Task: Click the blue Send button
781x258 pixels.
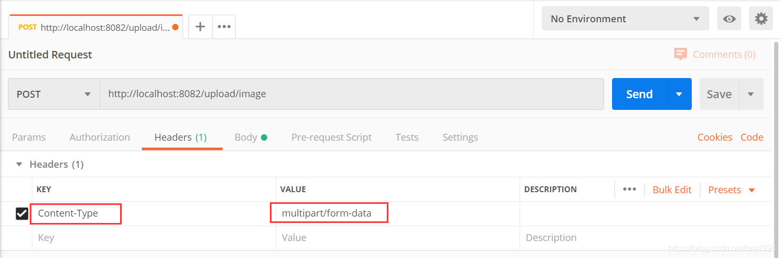Action: (x=639, y=94)
